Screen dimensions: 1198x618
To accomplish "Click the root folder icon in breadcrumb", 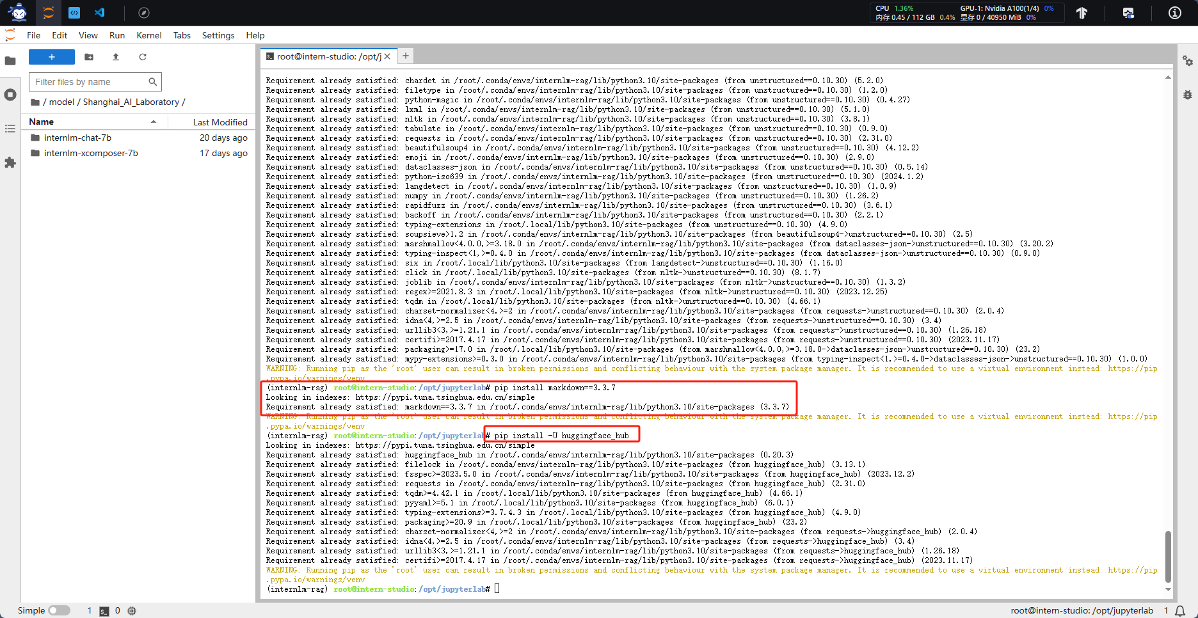I will point(35,102).
